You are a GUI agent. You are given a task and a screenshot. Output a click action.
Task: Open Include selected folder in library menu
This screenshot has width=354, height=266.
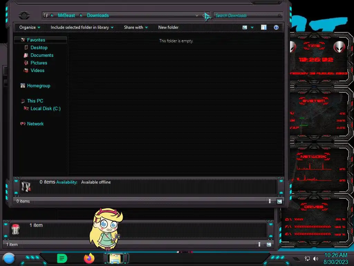(82, 27)
